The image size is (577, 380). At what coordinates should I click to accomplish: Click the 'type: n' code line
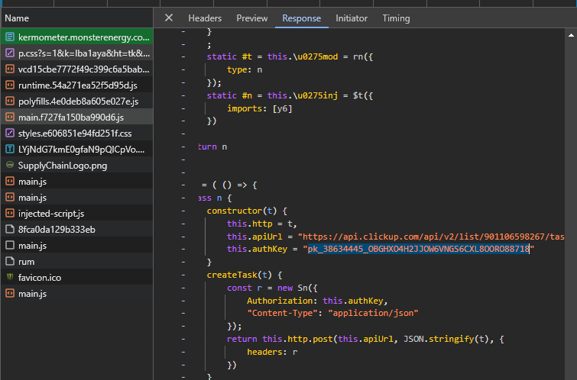coord(245,69)
